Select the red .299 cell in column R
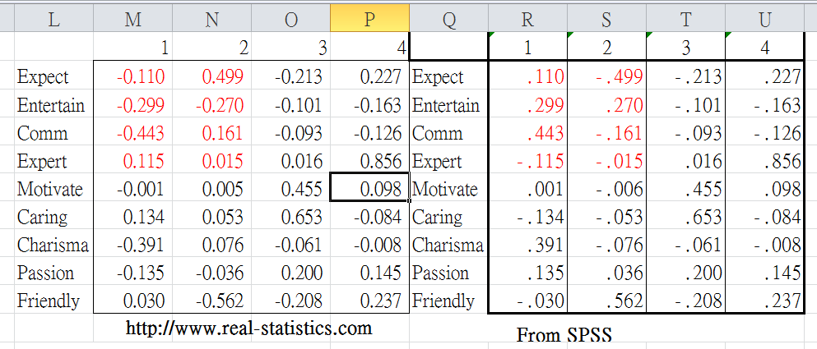Screen dimensions: 817x349 point(527,105)
